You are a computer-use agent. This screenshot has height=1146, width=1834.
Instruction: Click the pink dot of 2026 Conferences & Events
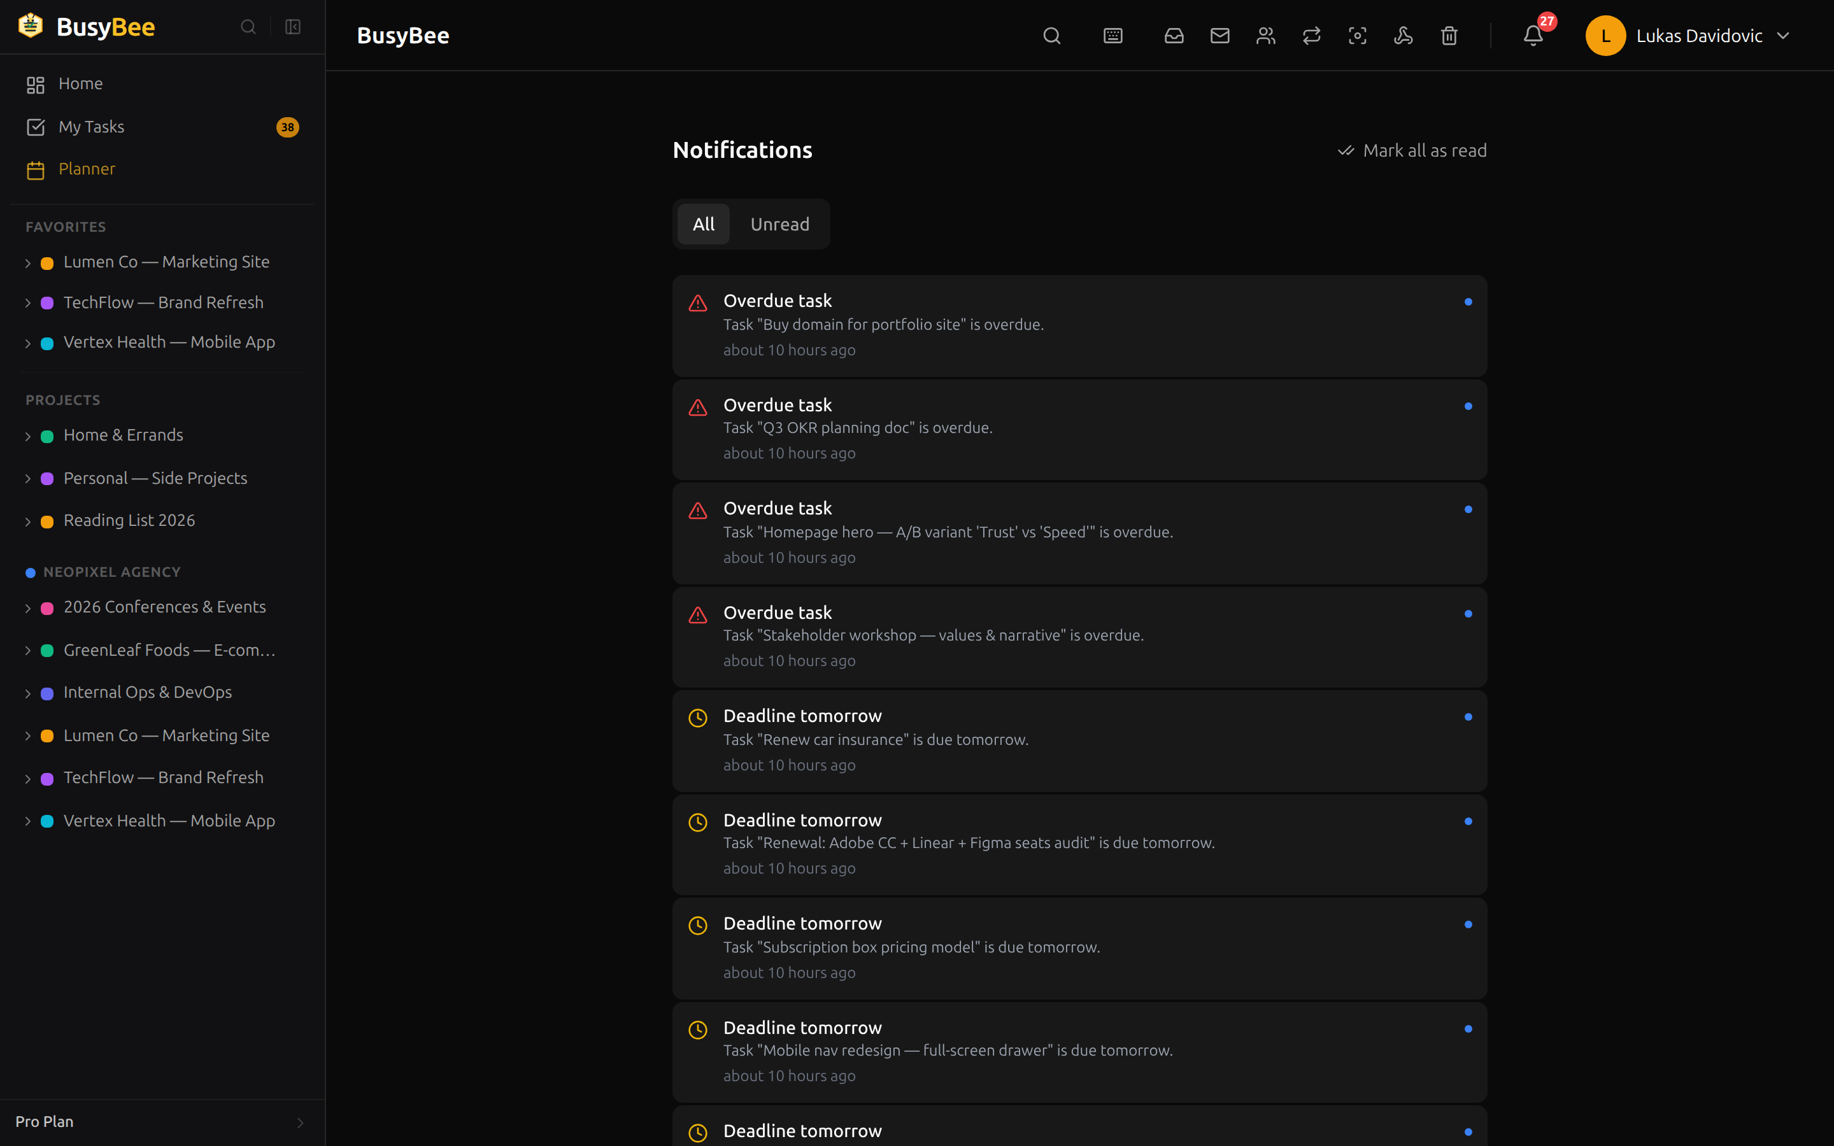(47, 609)
